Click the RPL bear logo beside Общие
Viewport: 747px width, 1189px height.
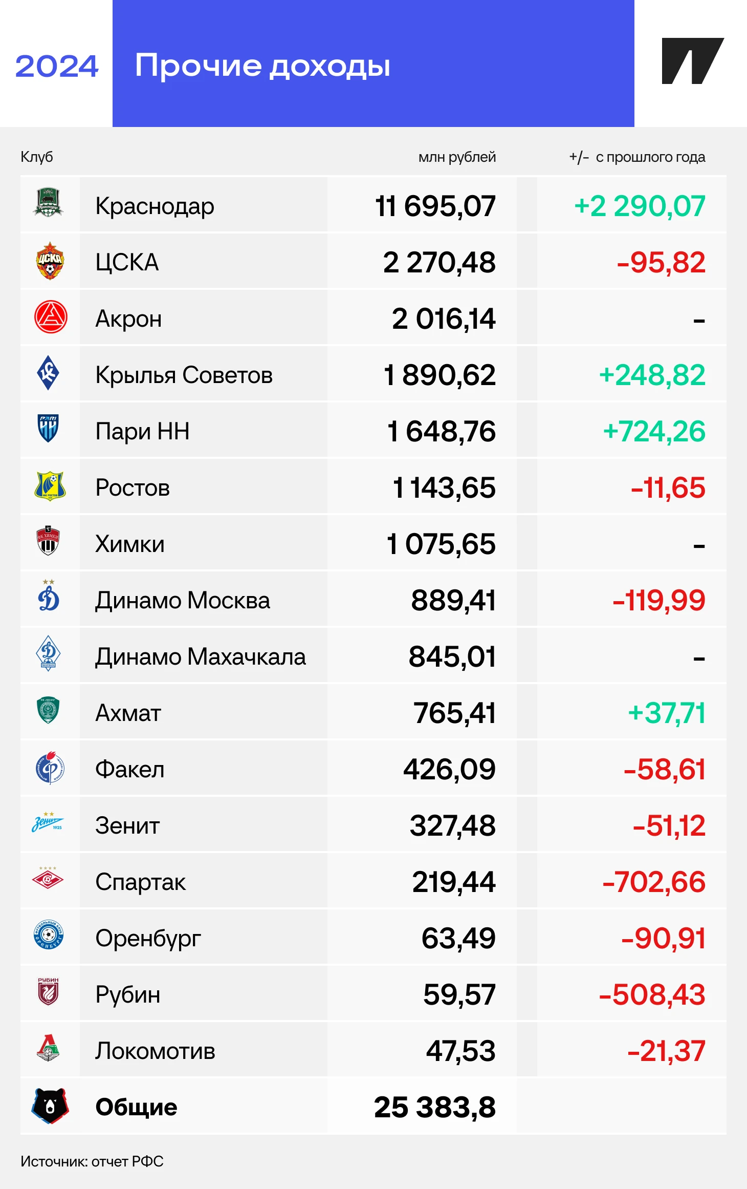[x=50, y=1106]
